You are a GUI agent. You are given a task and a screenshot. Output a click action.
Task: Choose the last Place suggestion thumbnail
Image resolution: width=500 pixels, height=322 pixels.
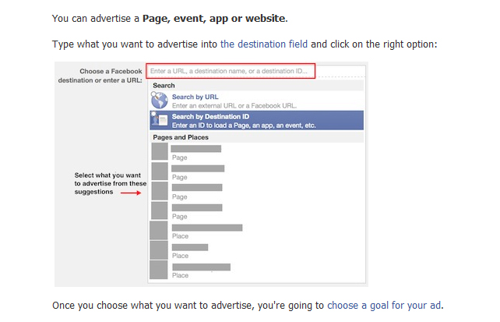pyautogui.click(x=160, y=270)
